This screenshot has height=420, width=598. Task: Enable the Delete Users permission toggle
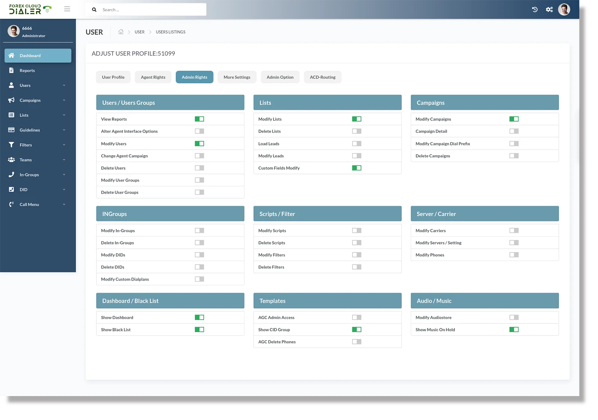click(x=199, y=168)
